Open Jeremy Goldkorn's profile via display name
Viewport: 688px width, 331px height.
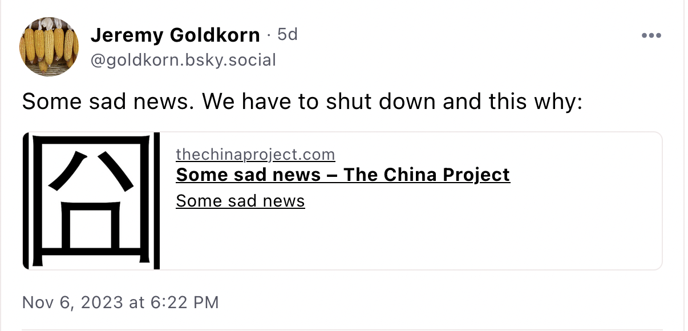(175, 35)
